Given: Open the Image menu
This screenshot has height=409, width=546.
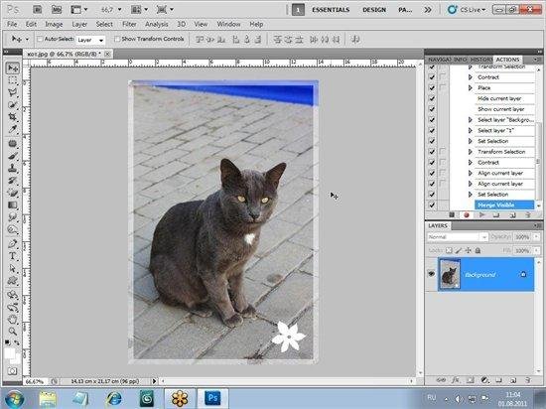Looking at the screenshot, I should tap(54, 24).
